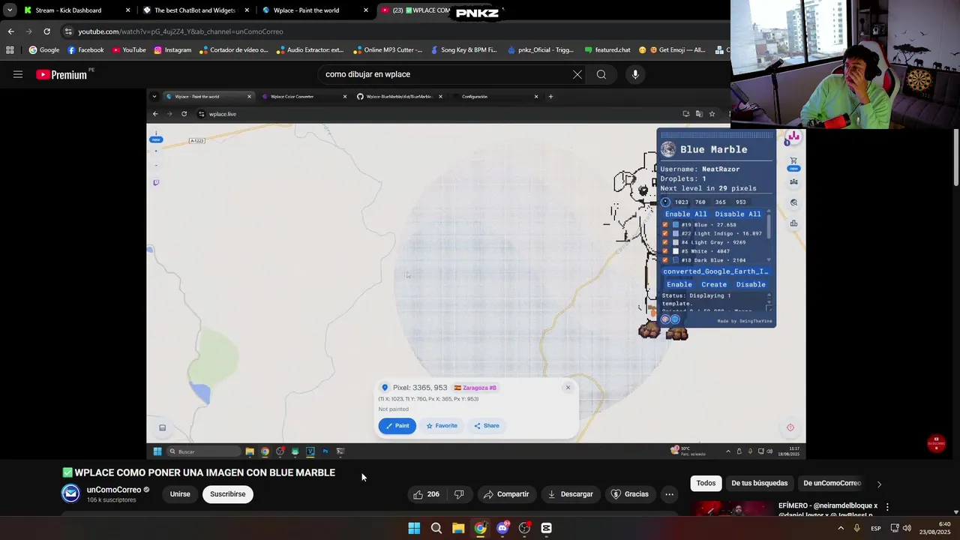
Task: Select De tus búsquedas filter chip
Action: [759, 483]
